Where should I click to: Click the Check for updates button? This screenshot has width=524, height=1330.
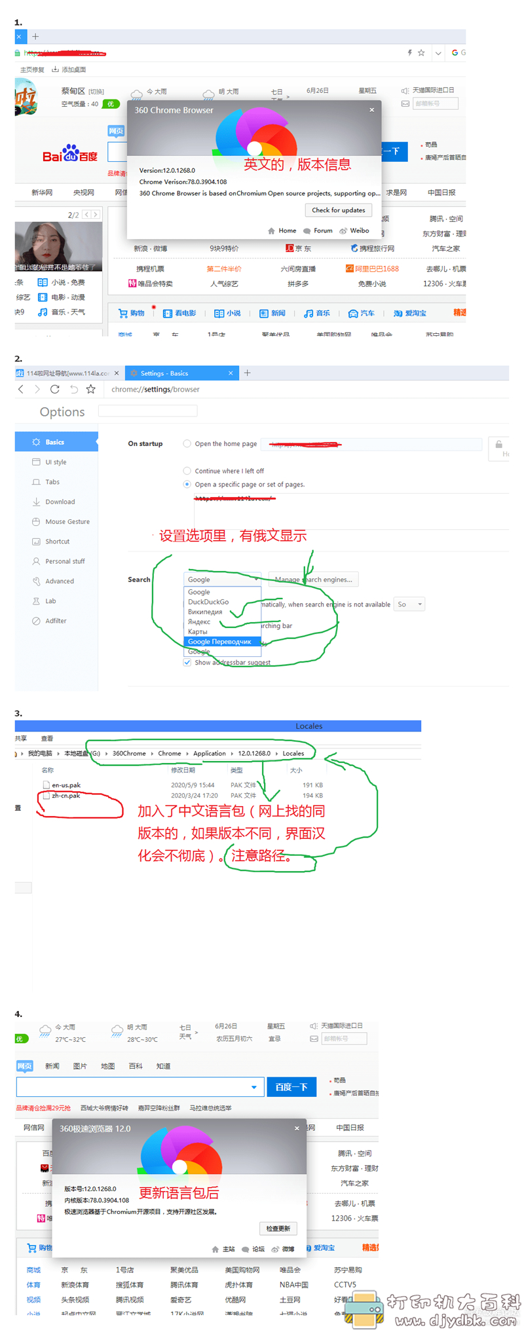tap(339, 210)
